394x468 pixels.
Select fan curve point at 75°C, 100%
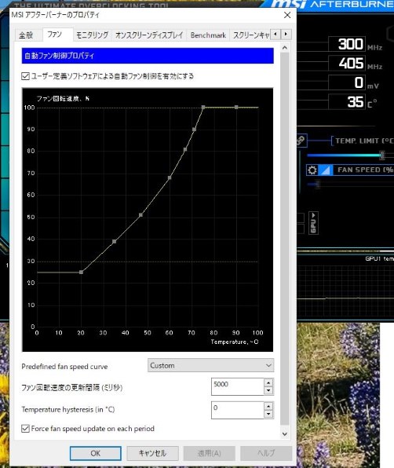pos(203,107)
